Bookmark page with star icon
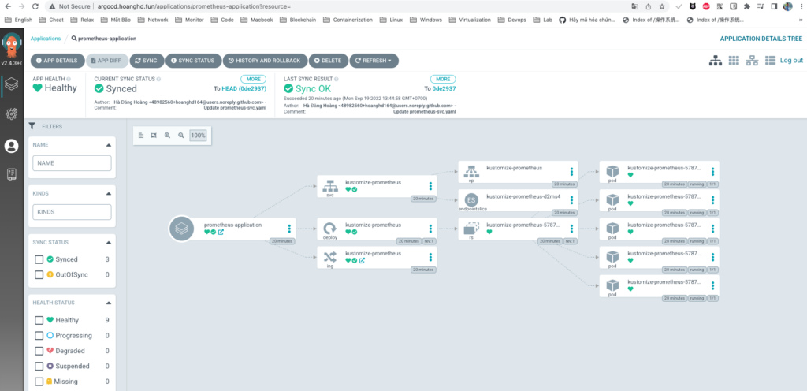 pos(662,6)
